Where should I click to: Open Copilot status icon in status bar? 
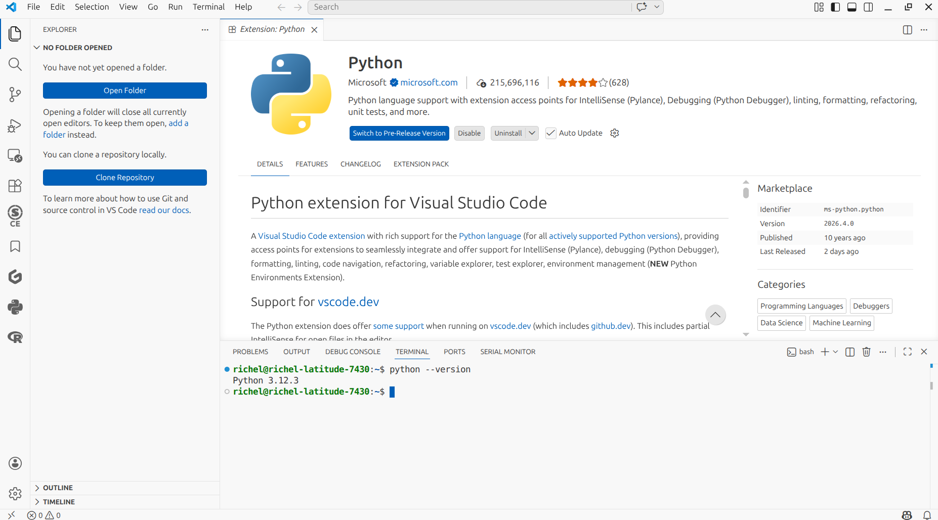907,515
